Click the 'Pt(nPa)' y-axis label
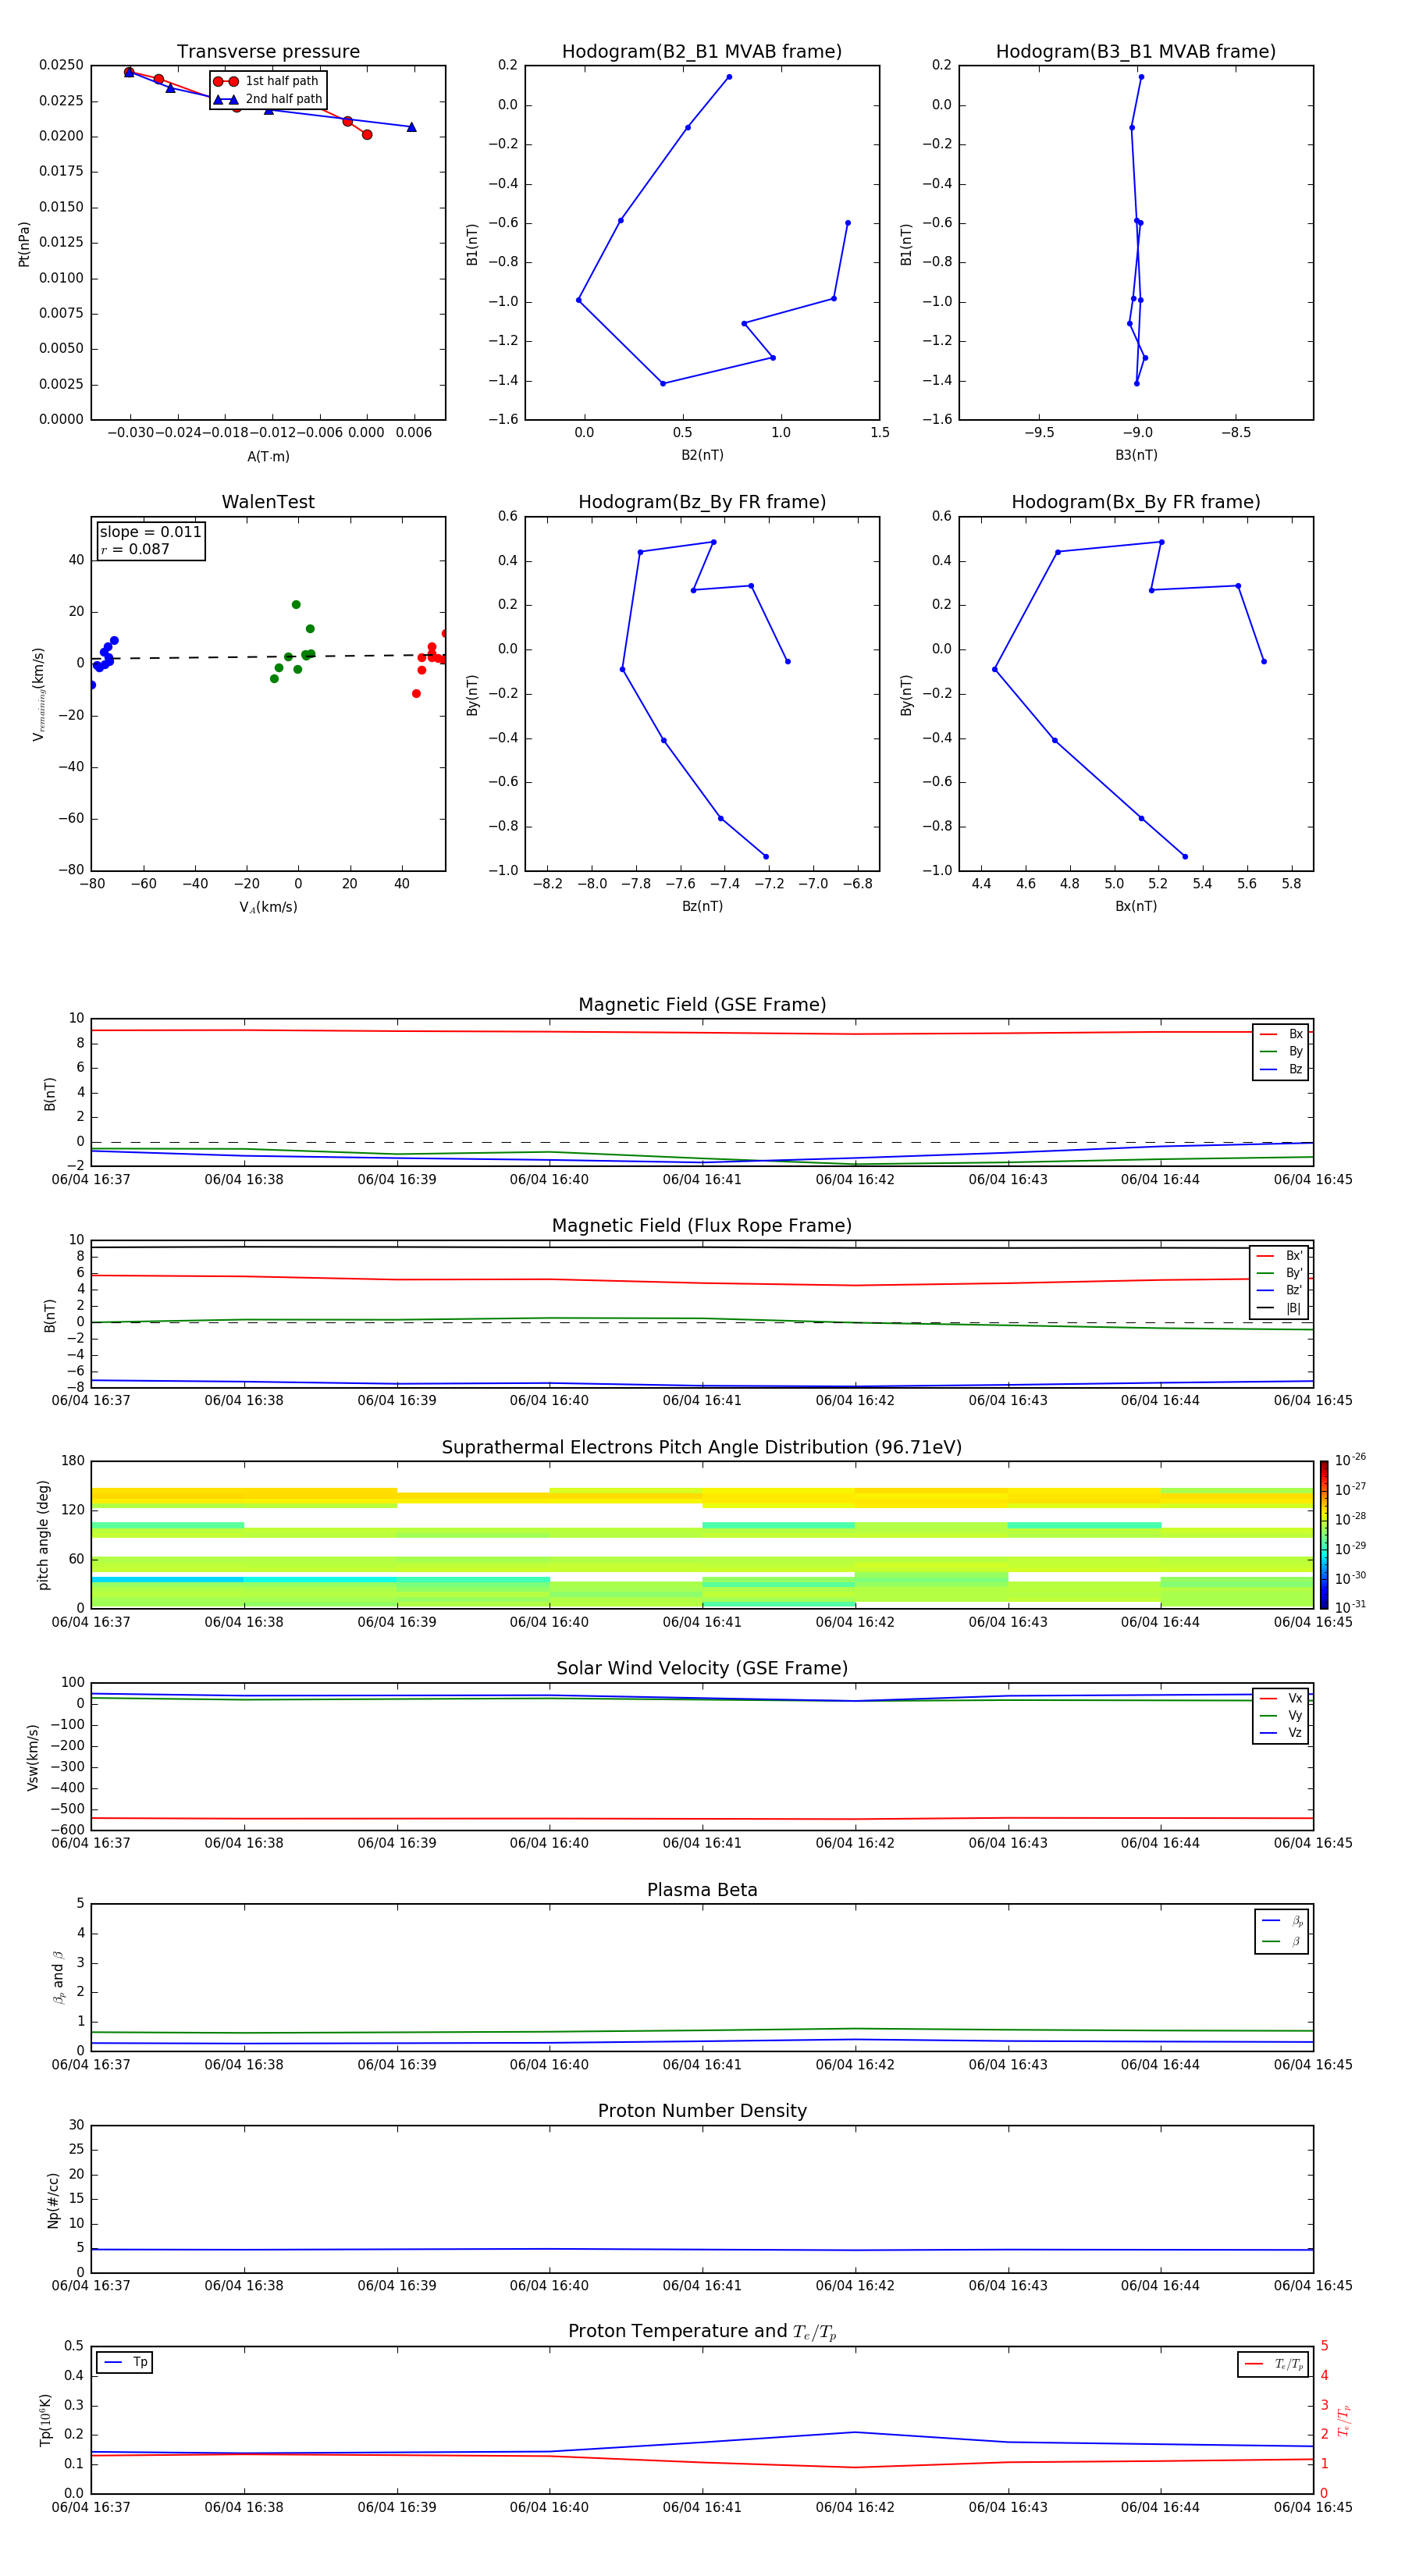The width and height of the screenshot is (1405, 2576). click(24, 244)
